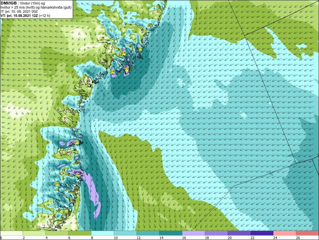Click the 12–14 m/s teal legend swatch

[x=148, y=233]
